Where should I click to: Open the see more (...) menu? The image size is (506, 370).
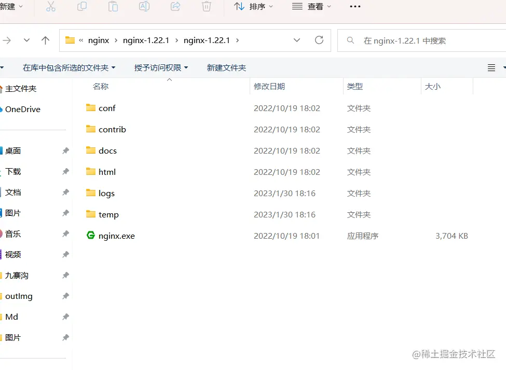click(x=354, y=7)
